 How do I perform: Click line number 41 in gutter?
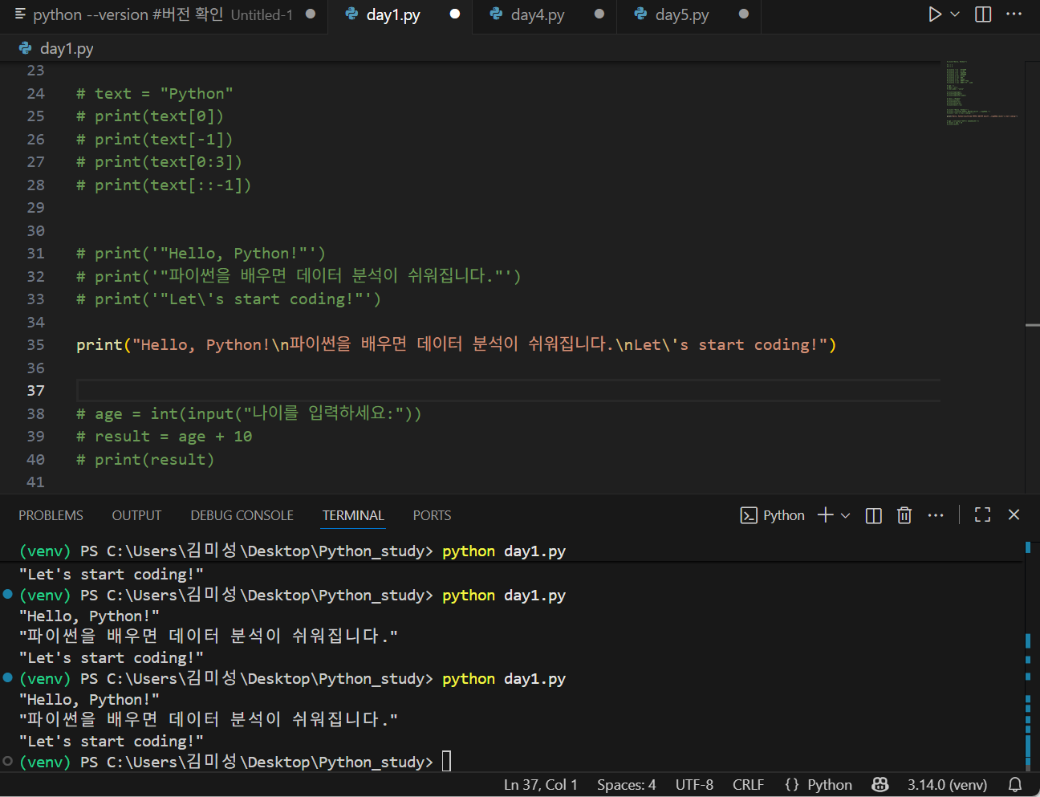35,482
